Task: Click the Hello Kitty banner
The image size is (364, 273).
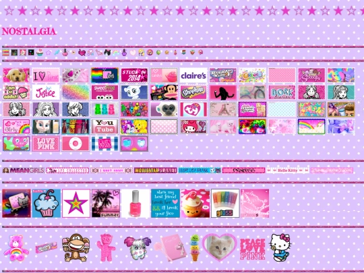Action: coord(288,171)
